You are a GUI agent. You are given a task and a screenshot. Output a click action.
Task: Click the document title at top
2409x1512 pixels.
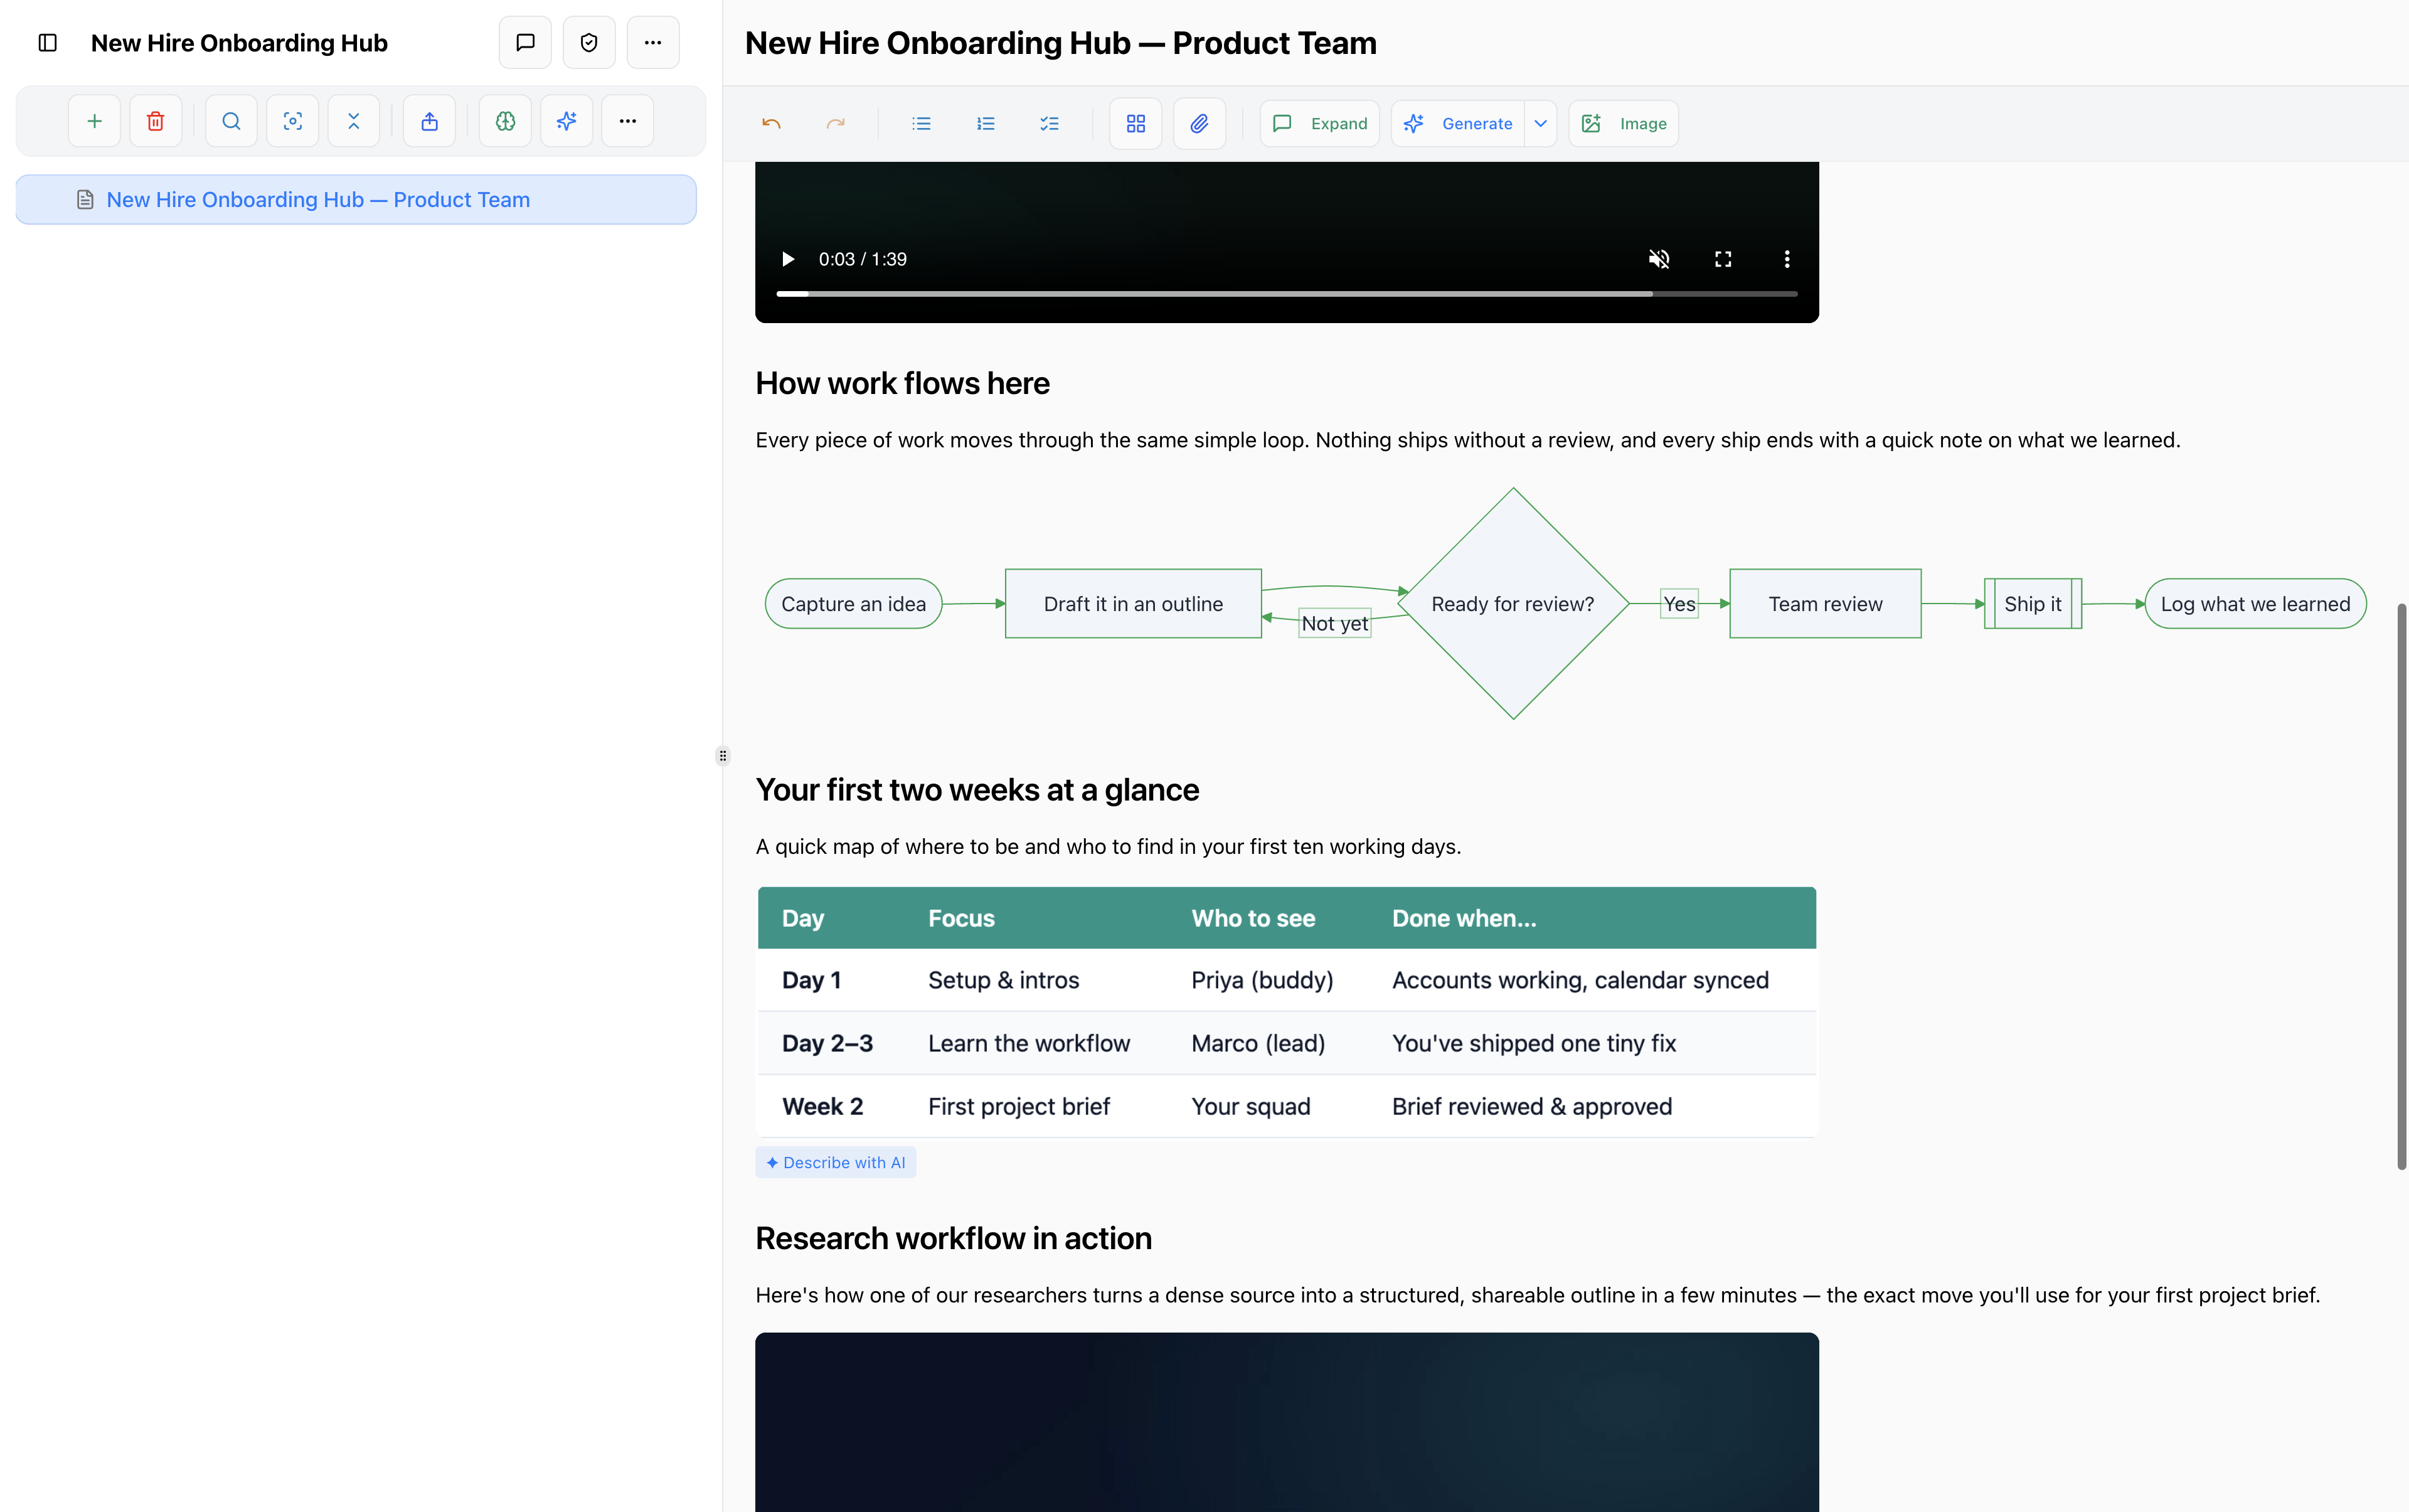pos(1060,43)
